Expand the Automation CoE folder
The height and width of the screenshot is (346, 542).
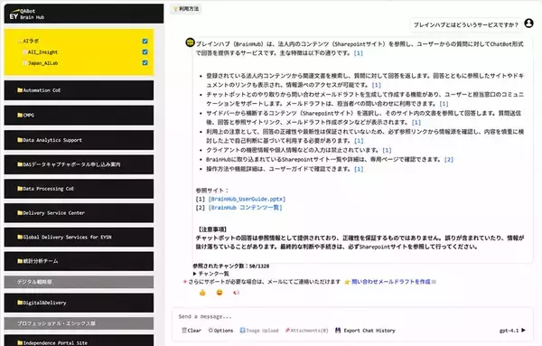[x=79, y=90]
